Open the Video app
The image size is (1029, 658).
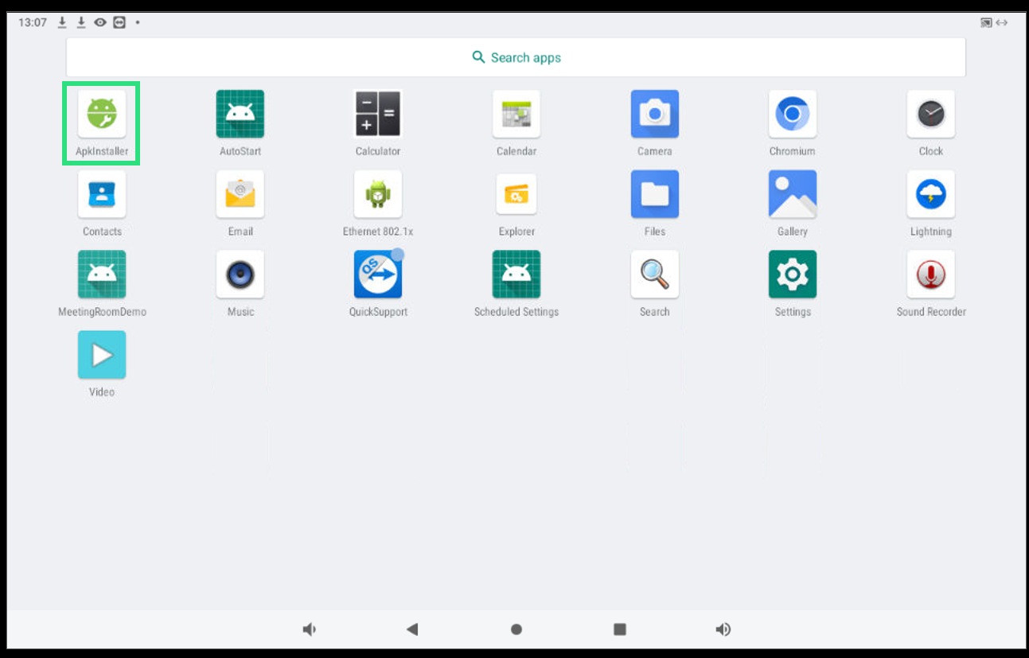tap(102, 355)
